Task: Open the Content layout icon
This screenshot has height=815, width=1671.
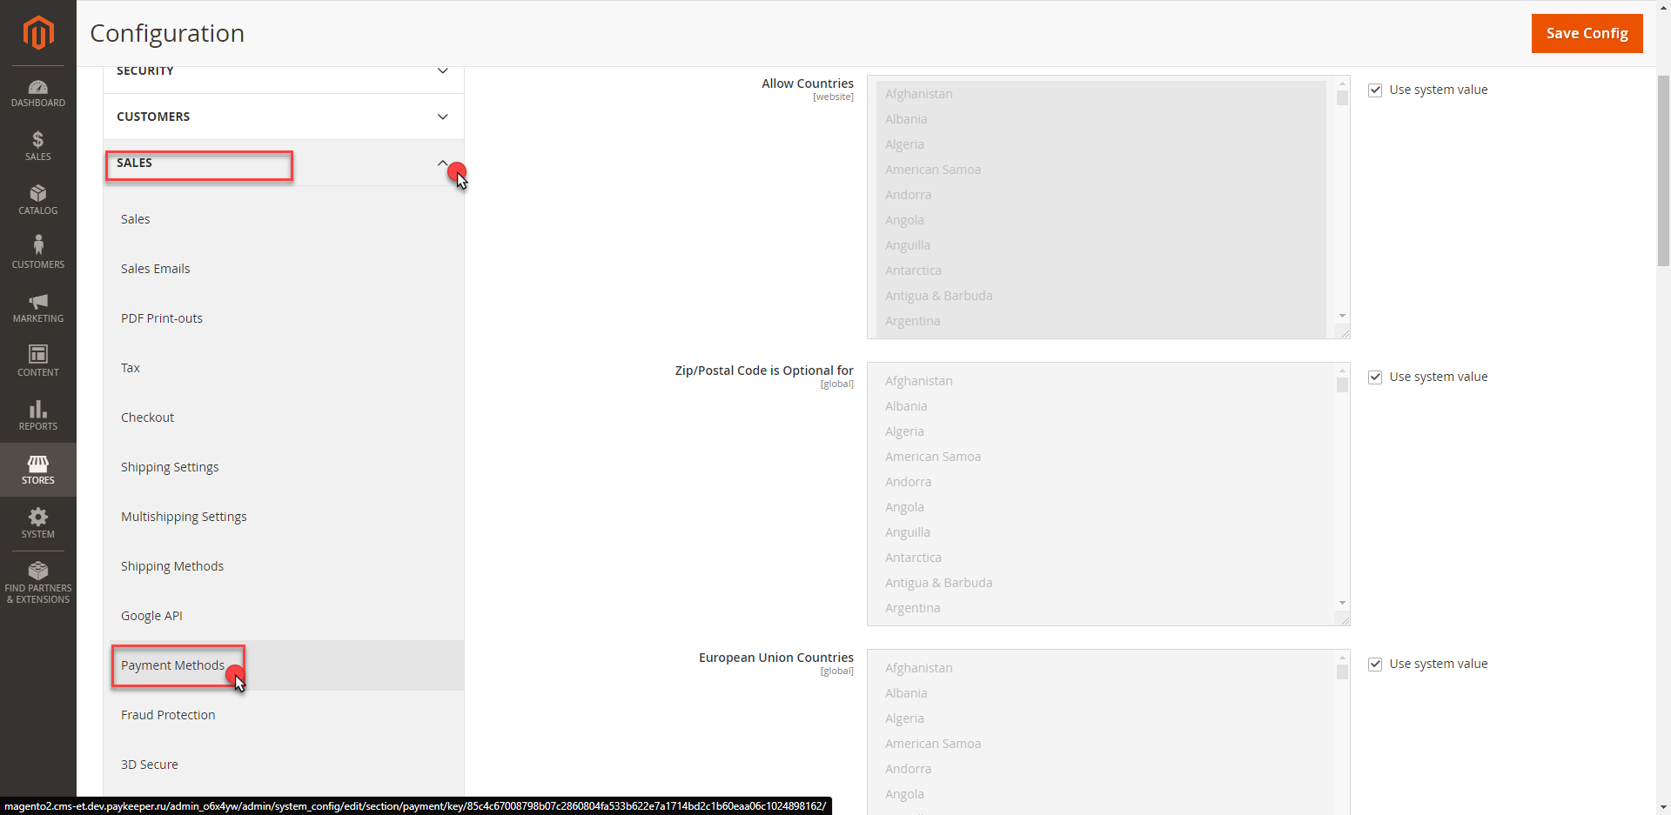Action: (x=38, y=360)
